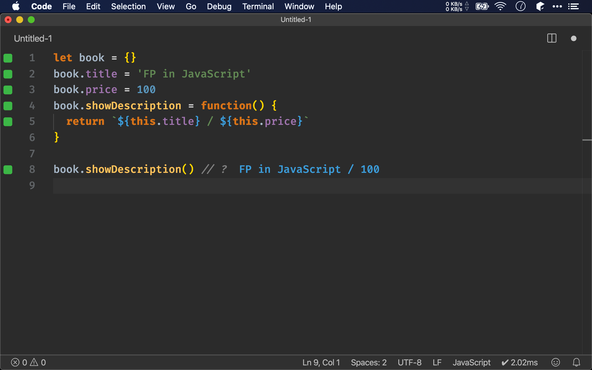
Task: Click the unsaved changes dot icon
Action: coord(573,38)
